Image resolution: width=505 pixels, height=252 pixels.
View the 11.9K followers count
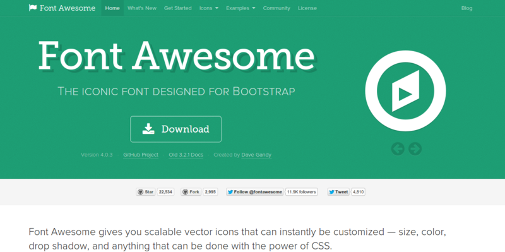pyautogui.click(x=302, y=192)
